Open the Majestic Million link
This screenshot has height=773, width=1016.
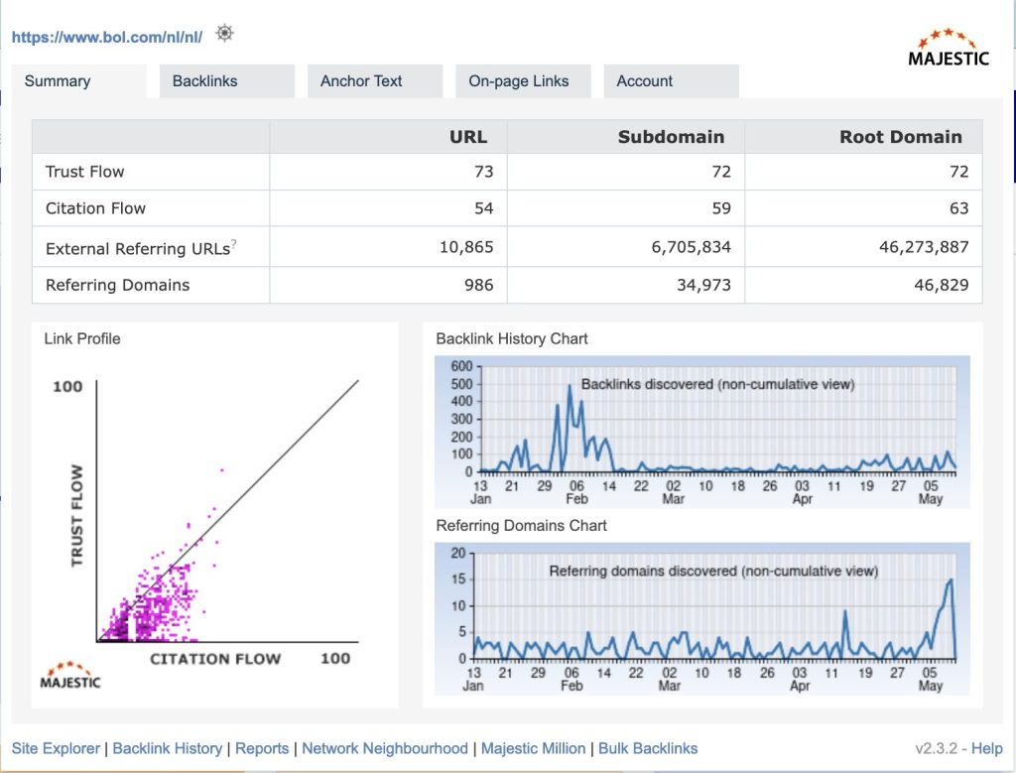click(x=533, y=748)
